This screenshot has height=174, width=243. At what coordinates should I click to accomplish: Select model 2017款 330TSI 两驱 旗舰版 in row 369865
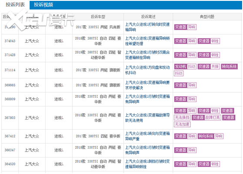98,85
